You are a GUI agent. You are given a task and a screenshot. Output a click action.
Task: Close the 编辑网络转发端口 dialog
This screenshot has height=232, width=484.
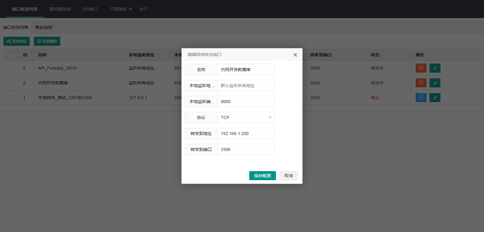pos(295,55)
